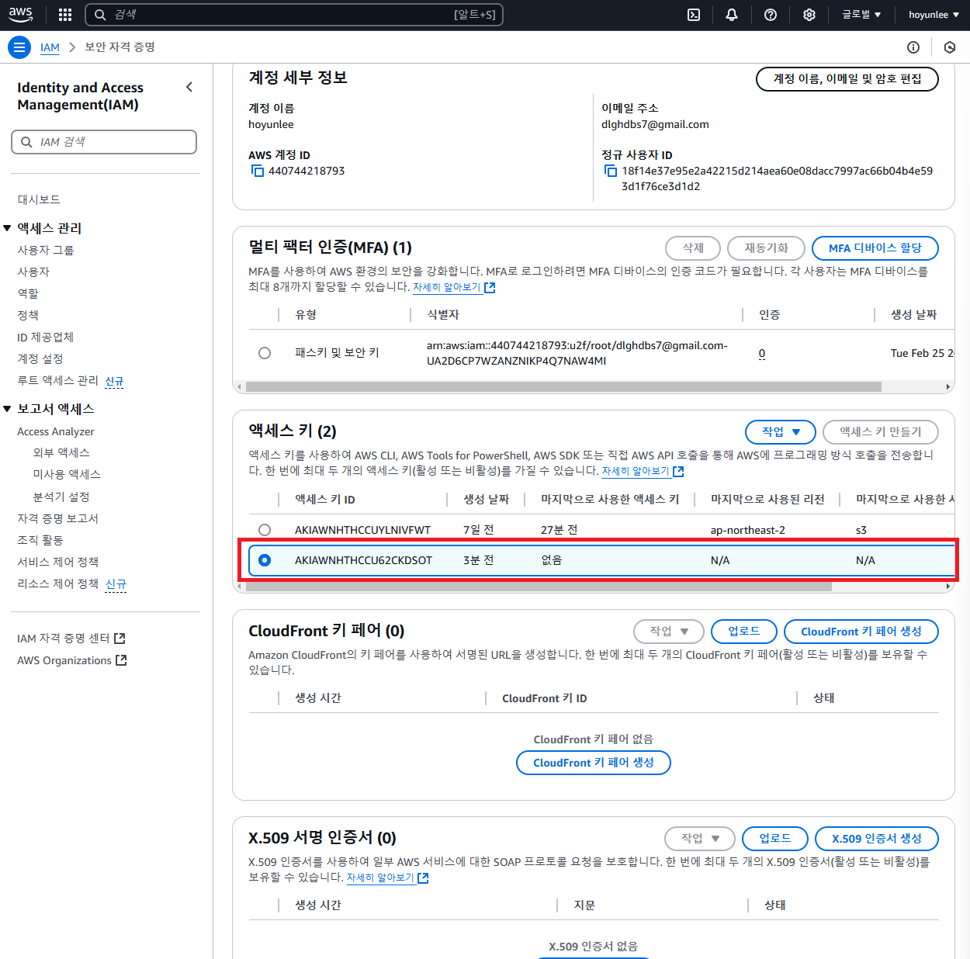
Task: Launch the CloudShell terminal icon
Action: (x=694, y=15)
